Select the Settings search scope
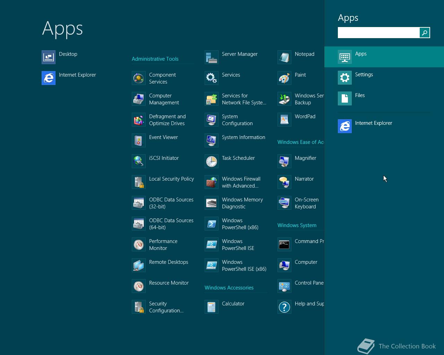This screenshot has height=355, width=444. pyautogui.click(x=384, y=78)
